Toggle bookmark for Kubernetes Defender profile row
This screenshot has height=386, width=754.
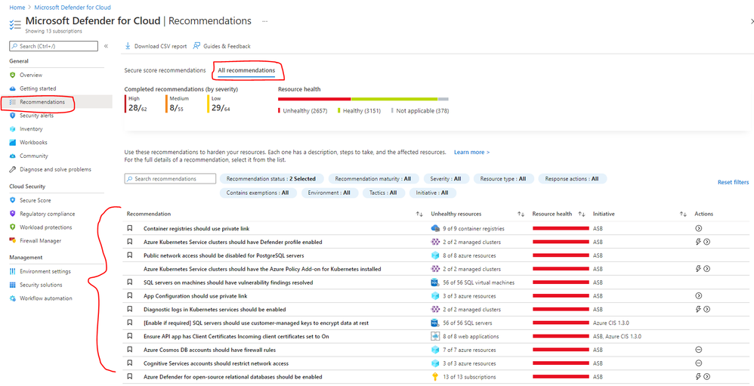(x=129, y=242)
